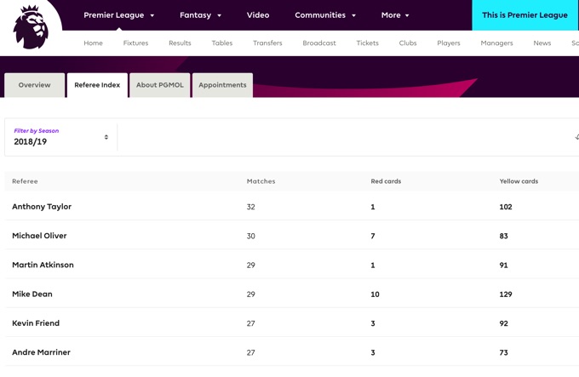579x377 pixels.
Task: Switch to the About PGMOL tab
Action: (x=160, y=85)
